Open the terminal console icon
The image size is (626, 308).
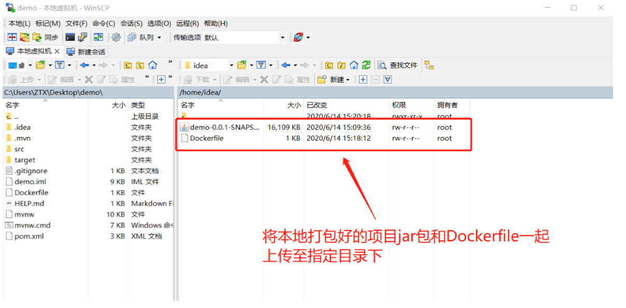click(70, 37)
